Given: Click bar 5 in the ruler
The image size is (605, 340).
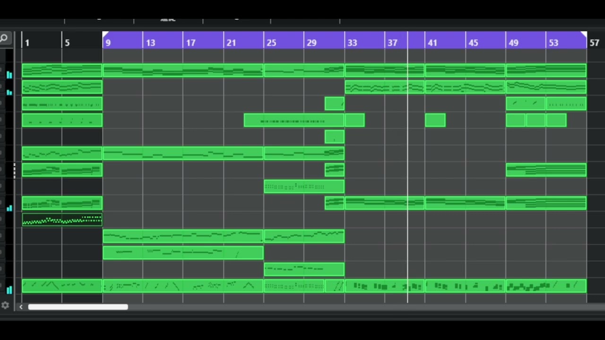Looking at the screenshot, I should 67,43.
